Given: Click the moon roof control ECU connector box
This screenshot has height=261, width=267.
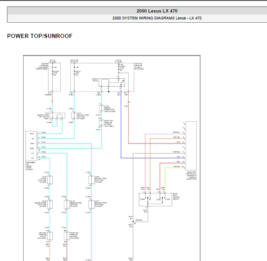Looking at the screenshot, I should click(x=191, y=146).
